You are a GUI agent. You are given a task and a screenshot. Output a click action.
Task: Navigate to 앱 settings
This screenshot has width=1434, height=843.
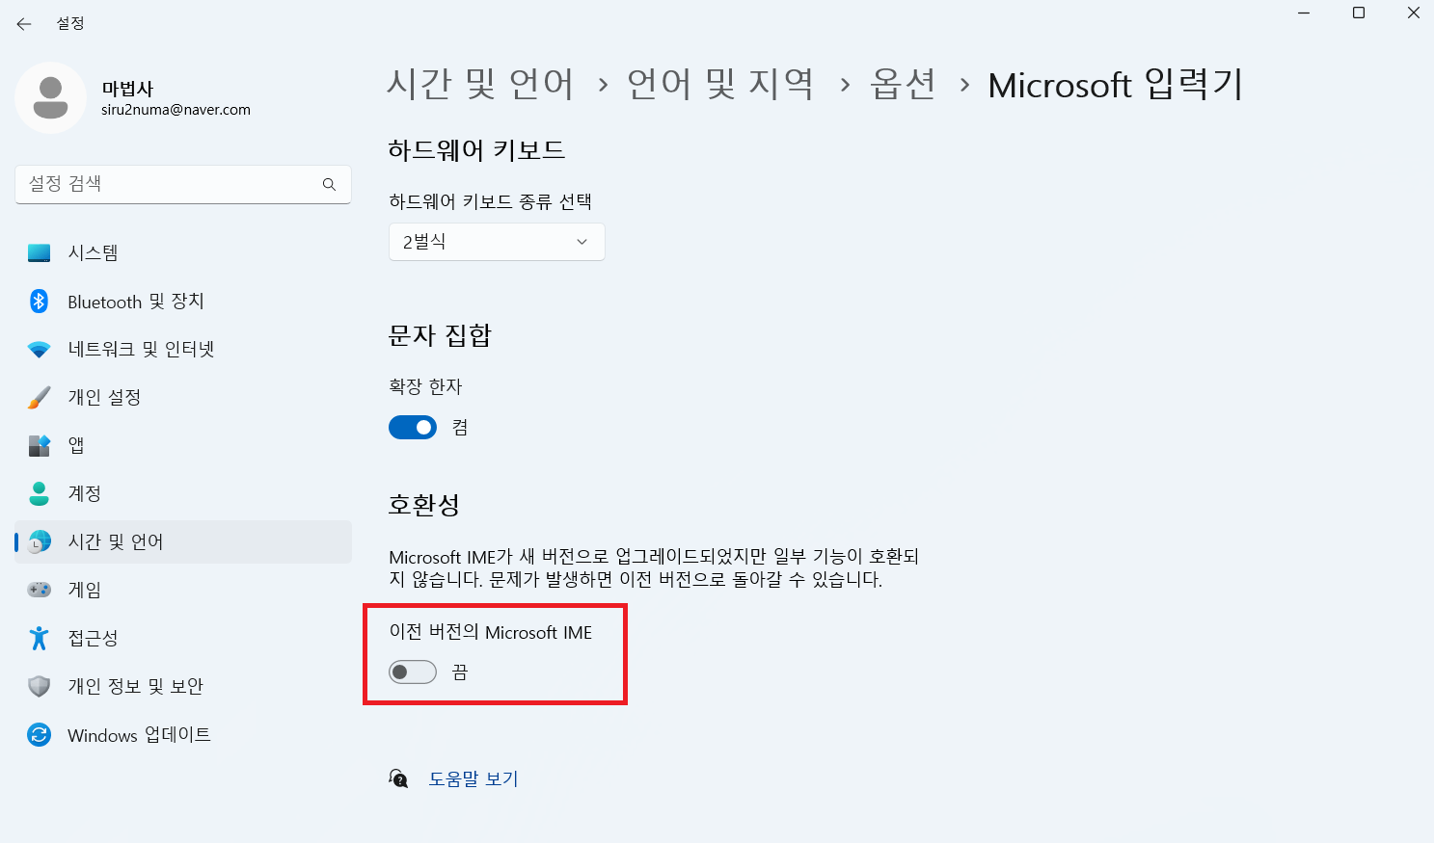pyautogui.click(x=183, y=446)
